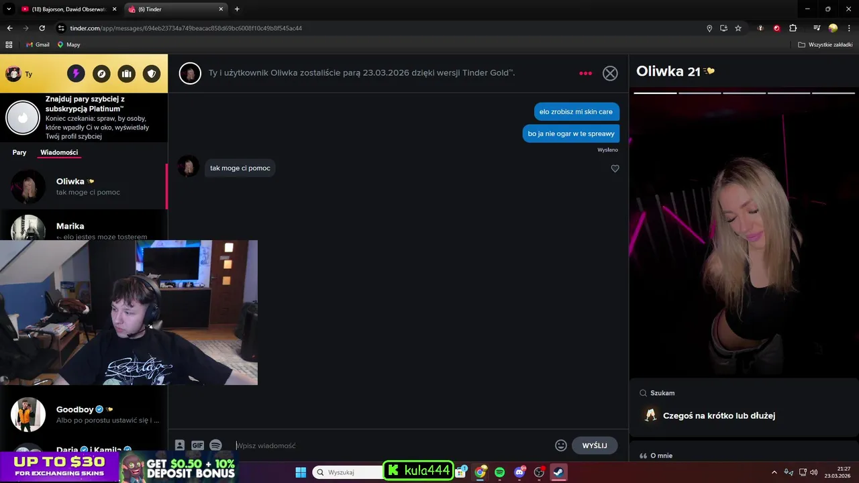Screen dimensions: 859x483
Task: Switch to the Wiadomości tab
Action: coord(59,152)
